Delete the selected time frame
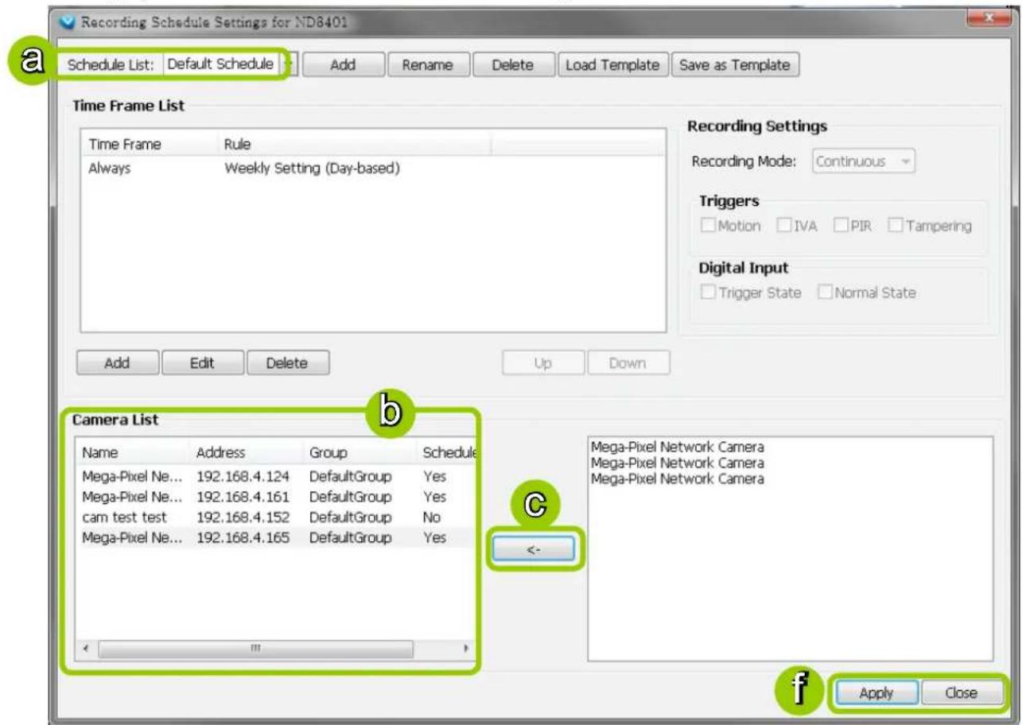The height and width of the screenshot is (725, 1022). coord(287,363)
